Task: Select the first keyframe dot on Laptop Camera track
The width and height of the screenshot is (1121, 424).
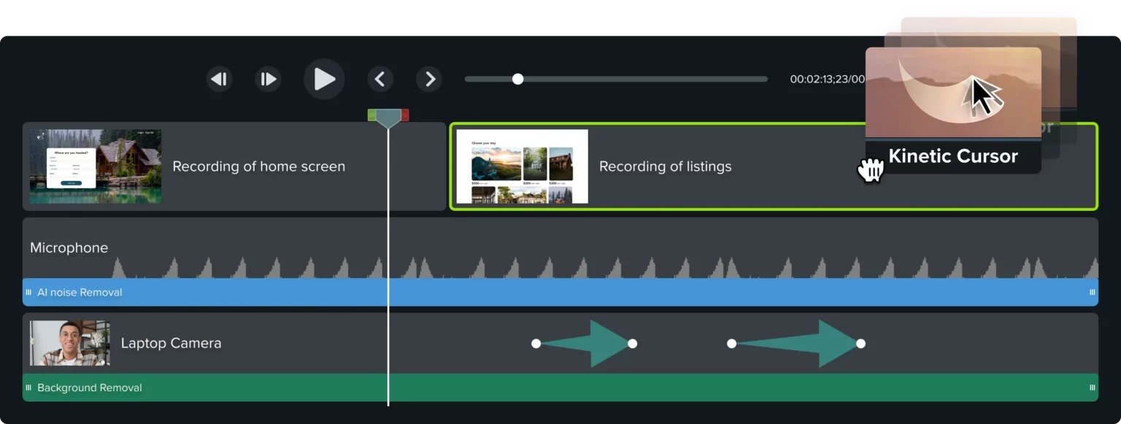Action: pyautogui.click(x=536, y=342)
